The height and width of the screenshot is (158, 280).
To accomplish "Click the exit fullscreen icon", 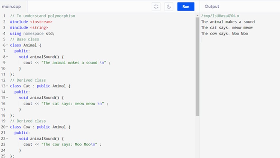I will [156, 7].
